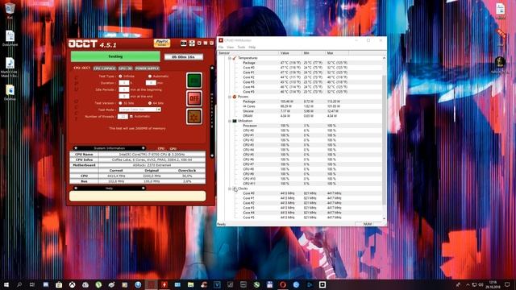Switch to the CPU: LINPACK tab
Screen dimensions: 516x290
(x=104, y=68)
